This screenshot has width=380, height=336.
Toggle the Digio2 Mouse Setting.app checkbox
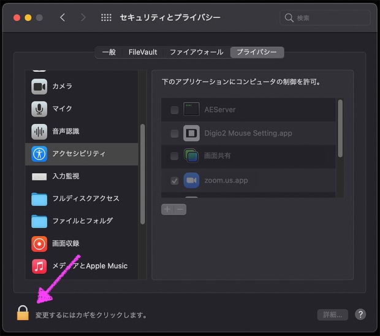175,133
